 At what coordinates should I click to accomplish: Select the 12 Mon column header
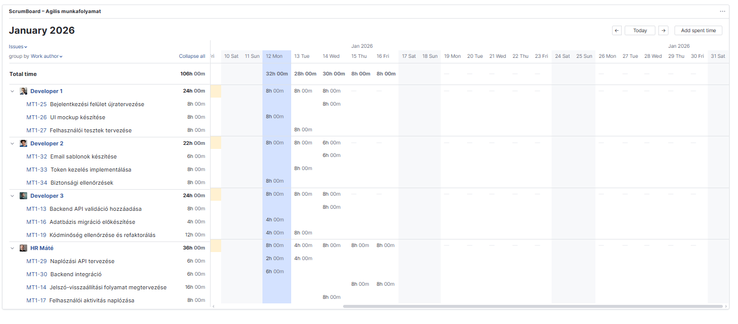pyautogui.click(x=275, y=56)
